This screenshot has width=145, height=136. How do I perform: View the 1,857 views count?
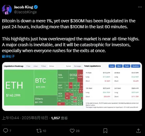pyautogui.click(x=59, y=118)
